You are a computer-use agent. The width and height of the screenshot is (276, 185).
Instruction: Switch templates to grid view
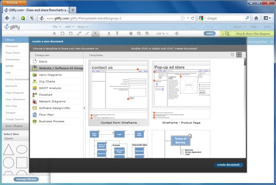click(239, 55)
